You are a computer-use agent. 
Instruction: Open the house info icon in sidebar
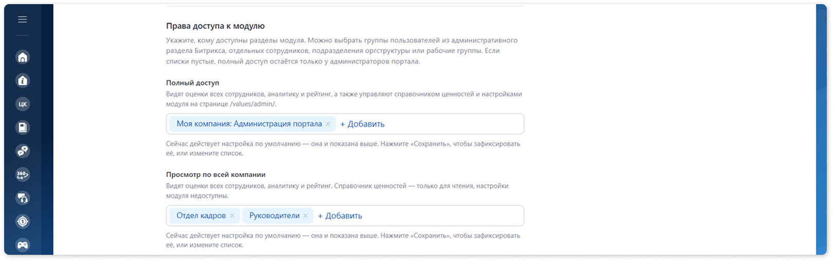(23, 81)
